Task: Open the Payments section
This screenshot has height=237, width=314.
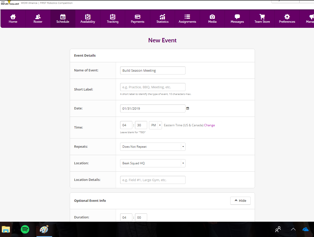Action: coord(137,19)
